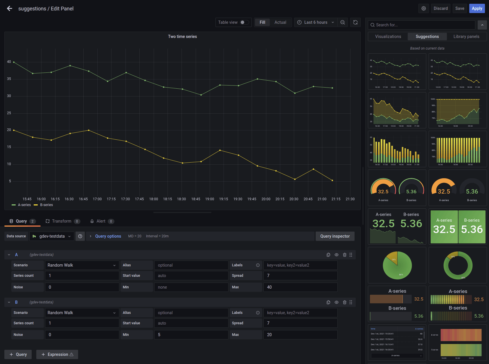Select the pie chart suggestion thumbnail
489x364 pixels.
pyautogui.click(x=397, y=265)
